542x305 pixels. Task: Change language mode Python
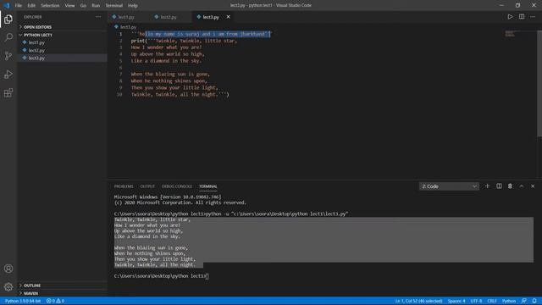click(x=509, y=301)
